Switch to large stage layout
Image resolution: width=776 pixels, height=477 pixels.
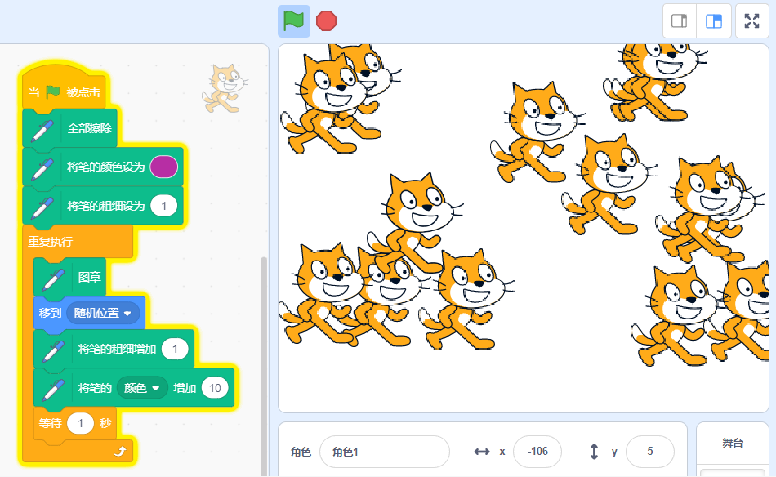[714, 20]
